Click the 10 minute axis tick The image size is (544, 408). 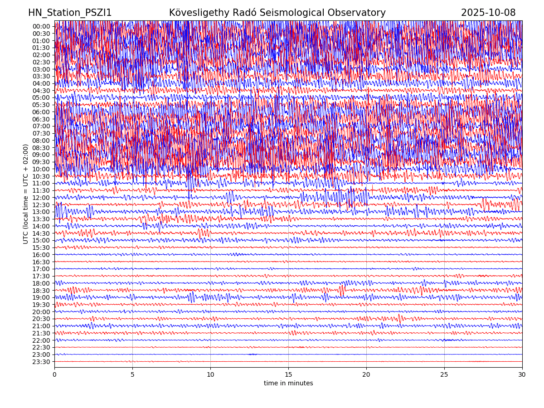click(210, 374)
